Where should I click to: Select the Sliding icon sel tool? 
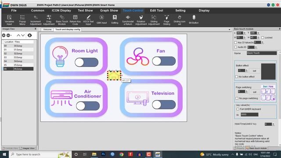(x=180, y=20)
